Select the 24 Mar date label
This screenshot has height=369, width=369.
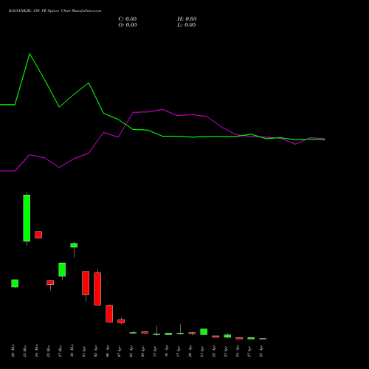click(x=37, y=351)
